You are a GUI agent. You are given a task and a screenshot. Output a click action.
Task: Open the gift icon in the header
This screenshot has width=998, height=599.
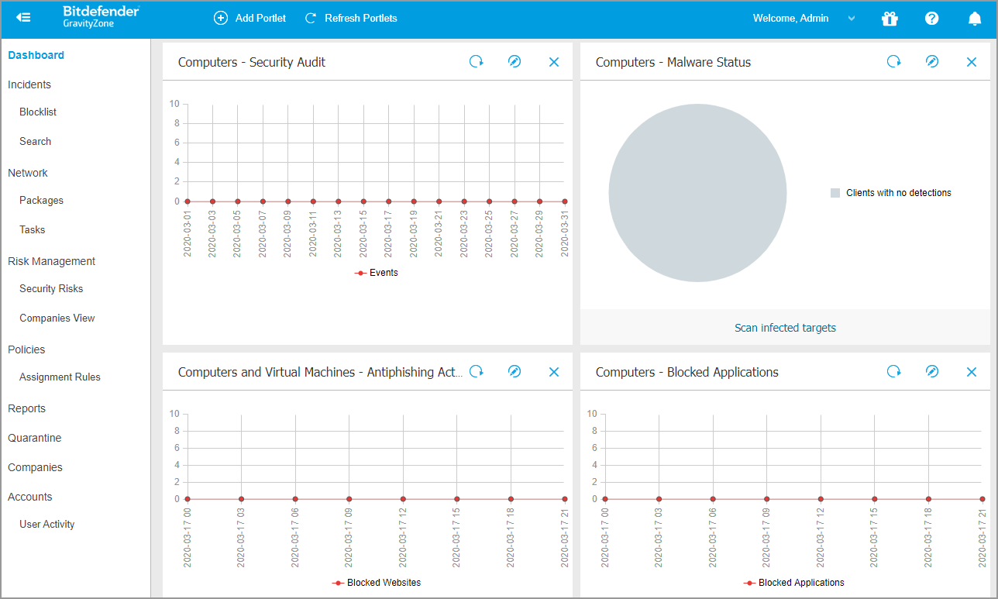[890, 19]
